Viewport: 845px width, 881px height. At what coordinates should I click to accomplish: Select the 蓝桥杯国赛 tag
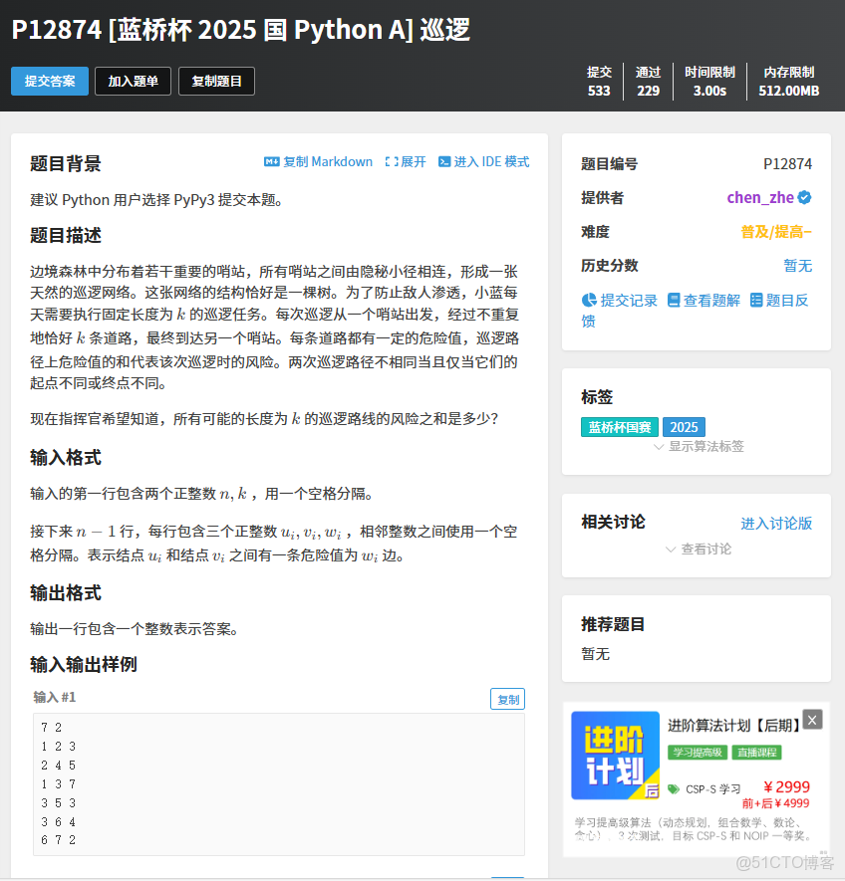[x=619, y=426]
